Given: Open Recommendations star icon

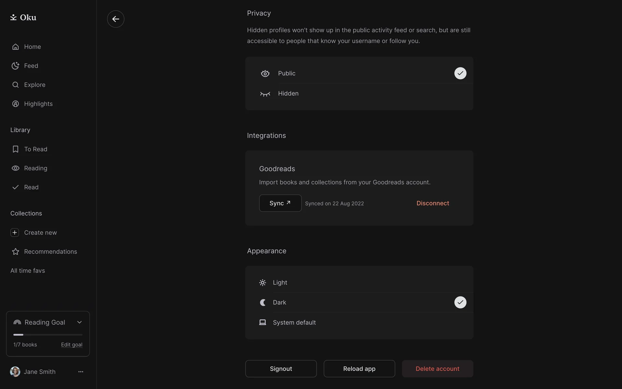Looking at the screenshot, I should click(15, 252).
